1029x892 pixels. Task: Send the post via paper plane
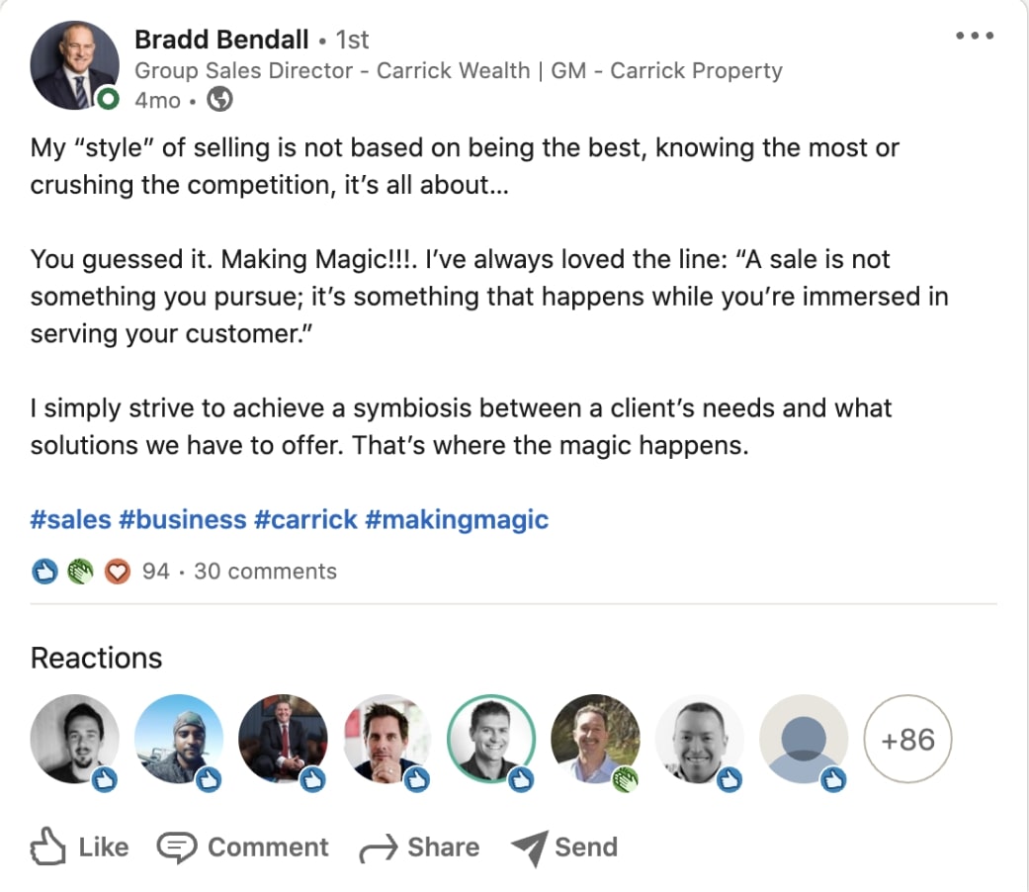point(564,847)
